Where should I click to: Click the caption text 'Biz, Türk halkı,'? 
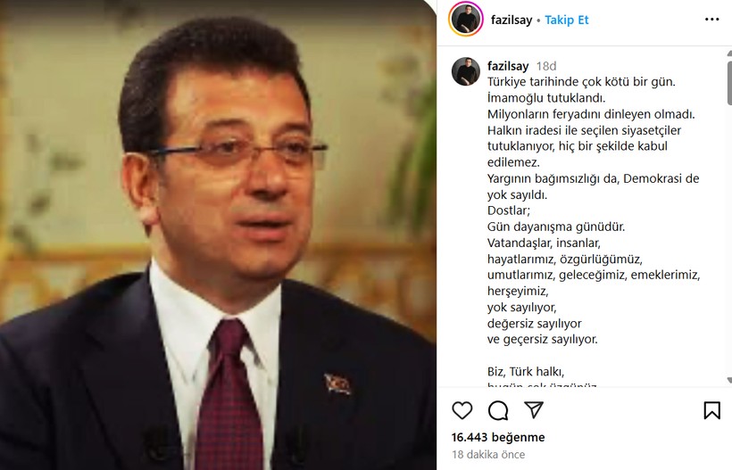tap(526, 372)
